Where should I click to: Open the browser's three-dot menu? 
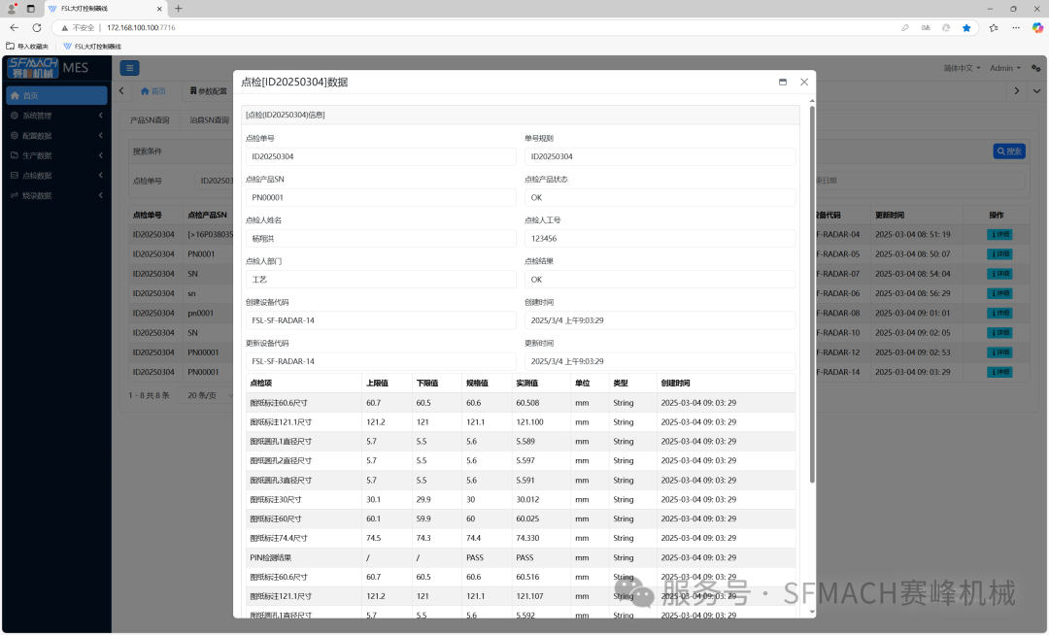pyautogui.click(x=1015, y=28)
